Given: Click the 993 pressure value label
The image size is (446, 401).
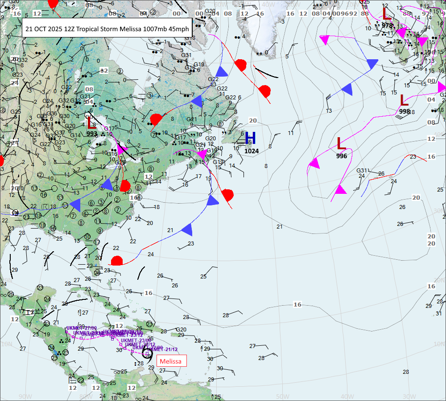Looking at the screenshot, I should (x=92, y=134).
